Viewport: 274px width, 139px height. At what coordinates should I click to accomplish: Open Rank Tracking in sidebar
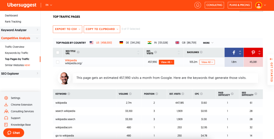point(13,22)
